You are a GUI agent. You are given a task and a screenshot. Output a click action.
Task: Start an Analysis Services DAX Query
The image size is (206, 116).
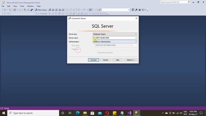click(63, 10)
